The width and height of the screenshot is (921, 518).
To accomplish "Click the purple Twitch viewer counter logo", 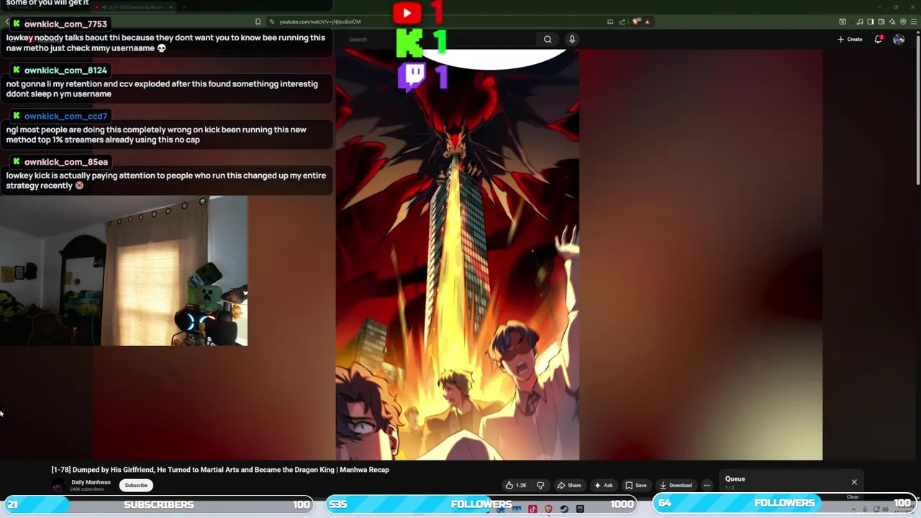I will coord(412,76).
